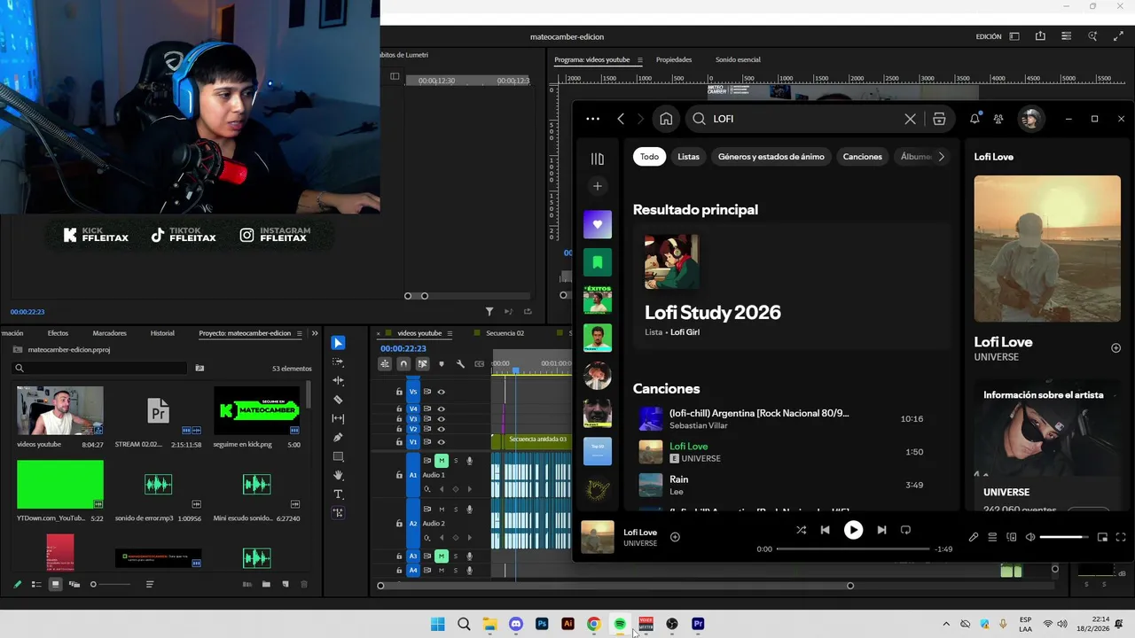
Task: Create a new Spotify playlist with plus
Action: tap(598, 186)
